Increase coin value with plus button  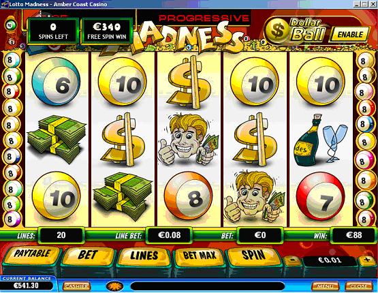click(367, 260)
